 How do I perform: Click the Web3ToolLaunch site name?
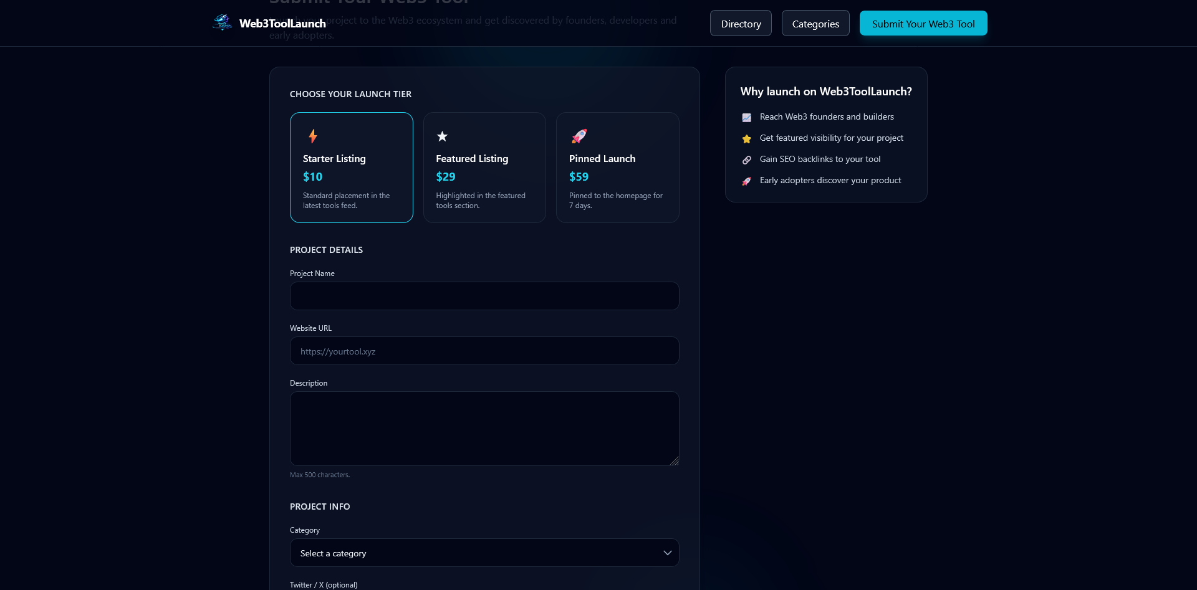click(x=282, y=24)
